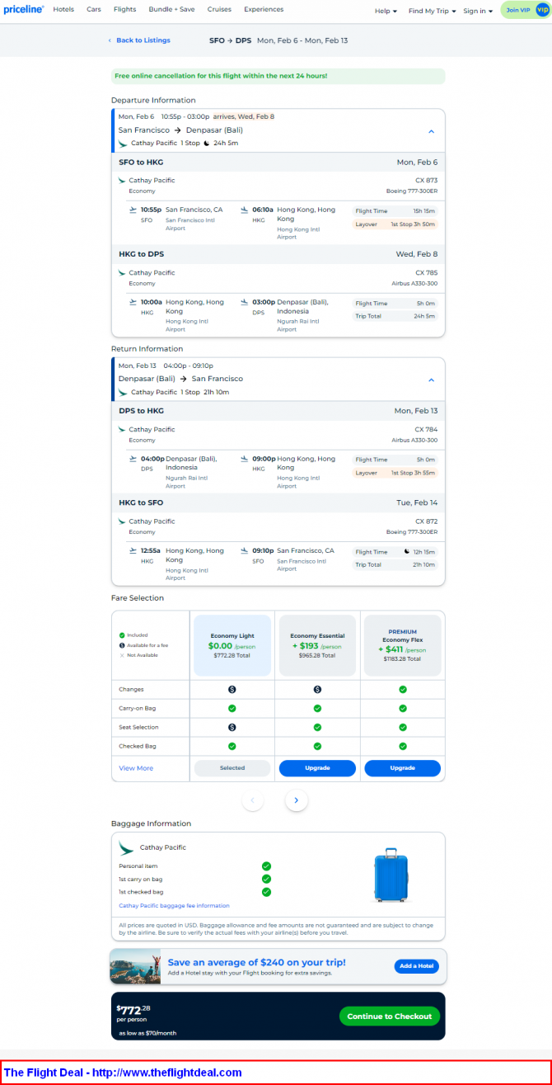Open The Flight Deal website link
The image size is (552, 1085).
pyautogui.click(x=123, y=1073)
